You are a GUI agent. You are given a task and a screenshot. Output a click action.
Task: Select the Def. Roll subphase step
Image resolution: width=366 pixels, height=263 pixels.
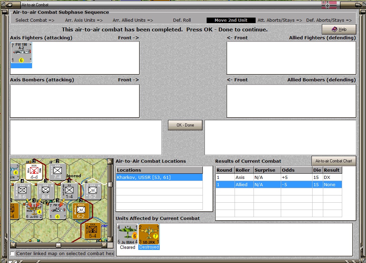pyautogui.click(x=182, y=20)
